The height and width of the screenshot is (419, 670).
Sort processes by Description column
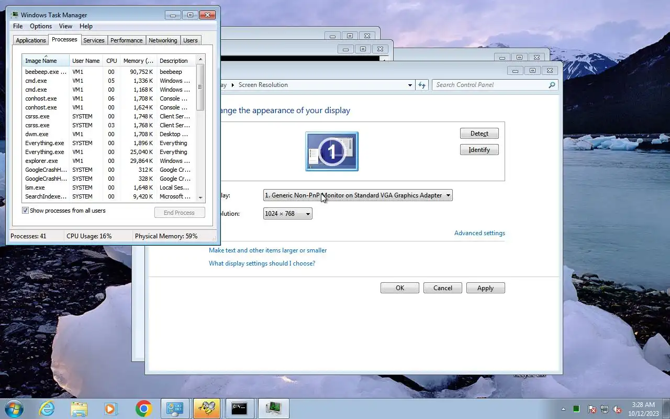click(x=176, y=61)
